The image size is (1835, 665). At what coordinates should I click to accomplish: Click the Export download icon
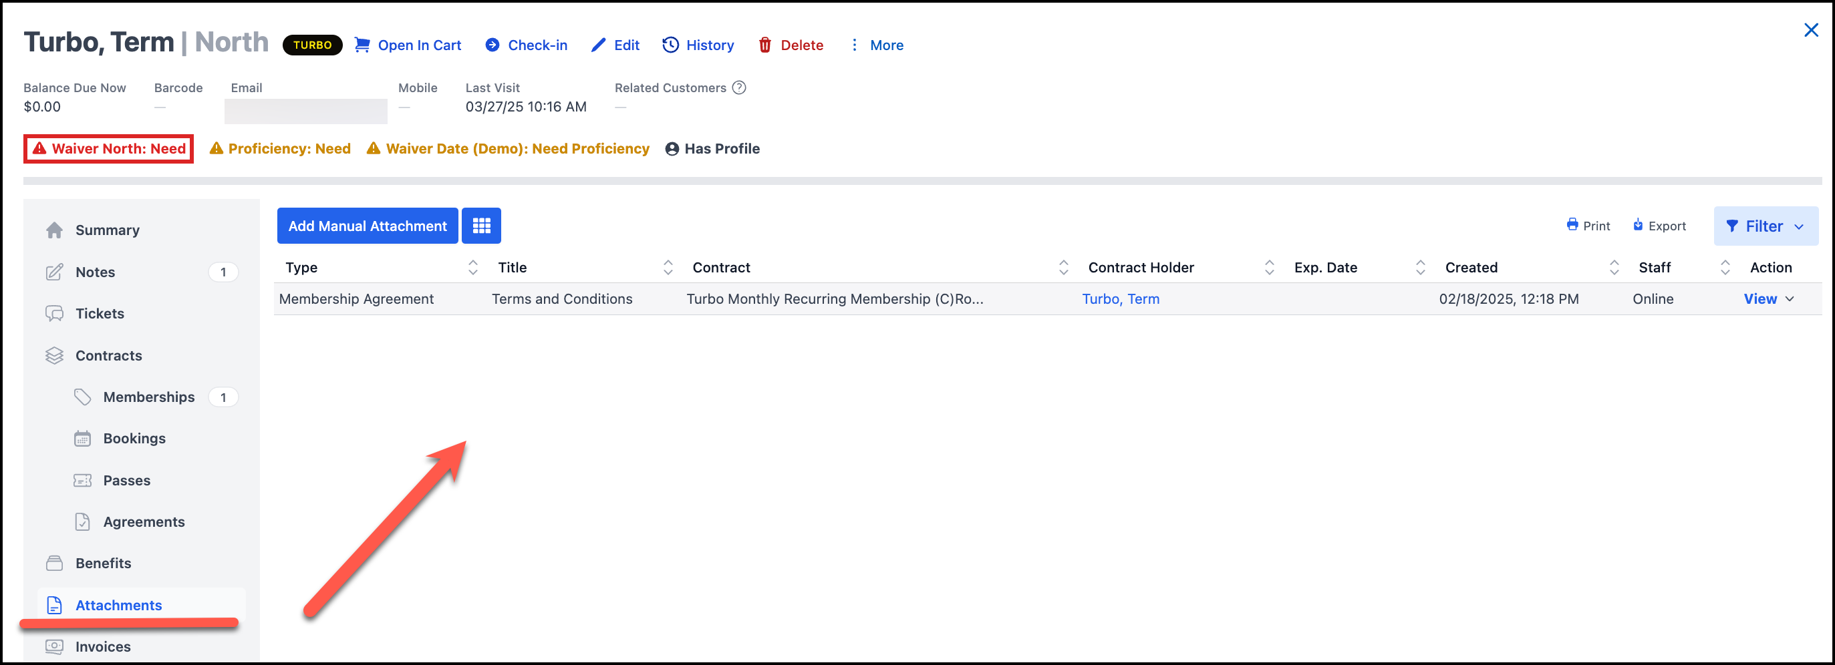coord(1638,225)
